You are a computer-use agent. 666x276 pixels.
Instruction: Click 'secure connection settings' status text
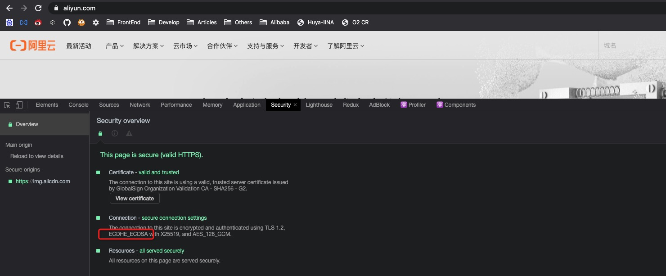174,218
